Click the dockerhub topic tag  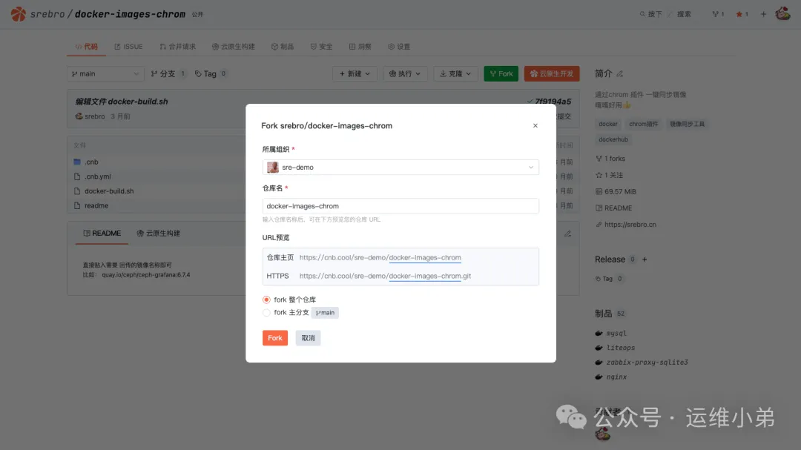tap(613, 139)
